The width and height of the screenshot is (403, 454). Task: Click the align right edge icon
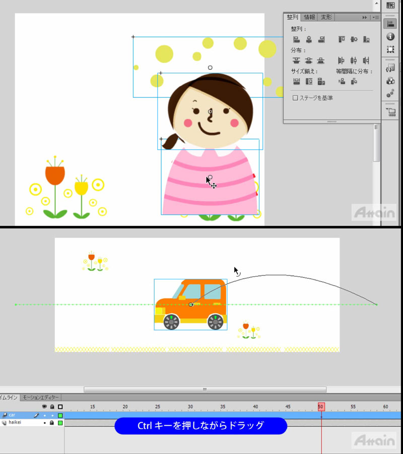321,39
